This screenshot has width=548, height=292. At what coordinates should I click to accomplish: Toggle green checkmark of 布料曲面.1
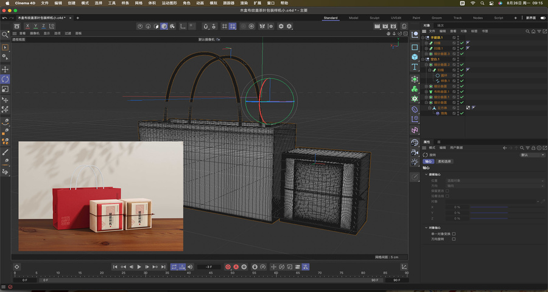tap(462, 91)
